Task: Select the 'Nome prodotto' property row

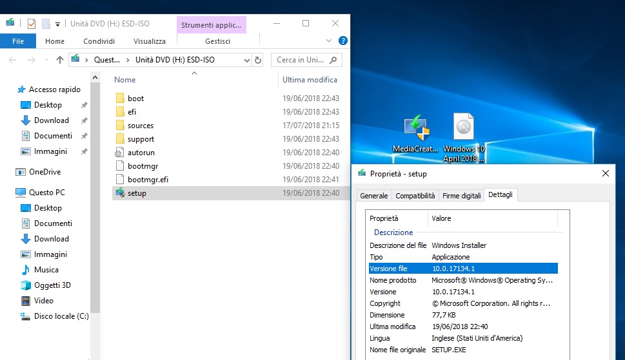Action: click(463, 280)
